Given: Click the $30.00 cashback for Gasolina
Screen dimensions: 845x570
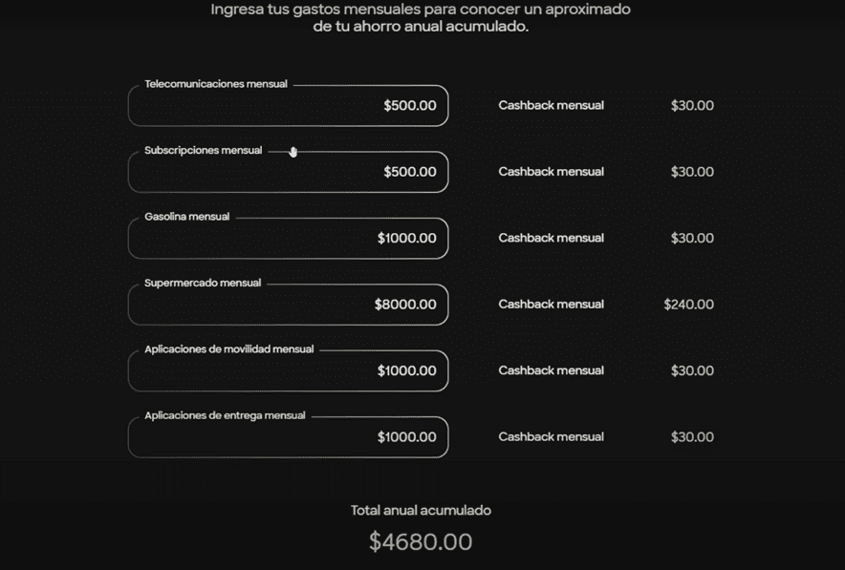Looking at the screenshot, I should 692,239.
